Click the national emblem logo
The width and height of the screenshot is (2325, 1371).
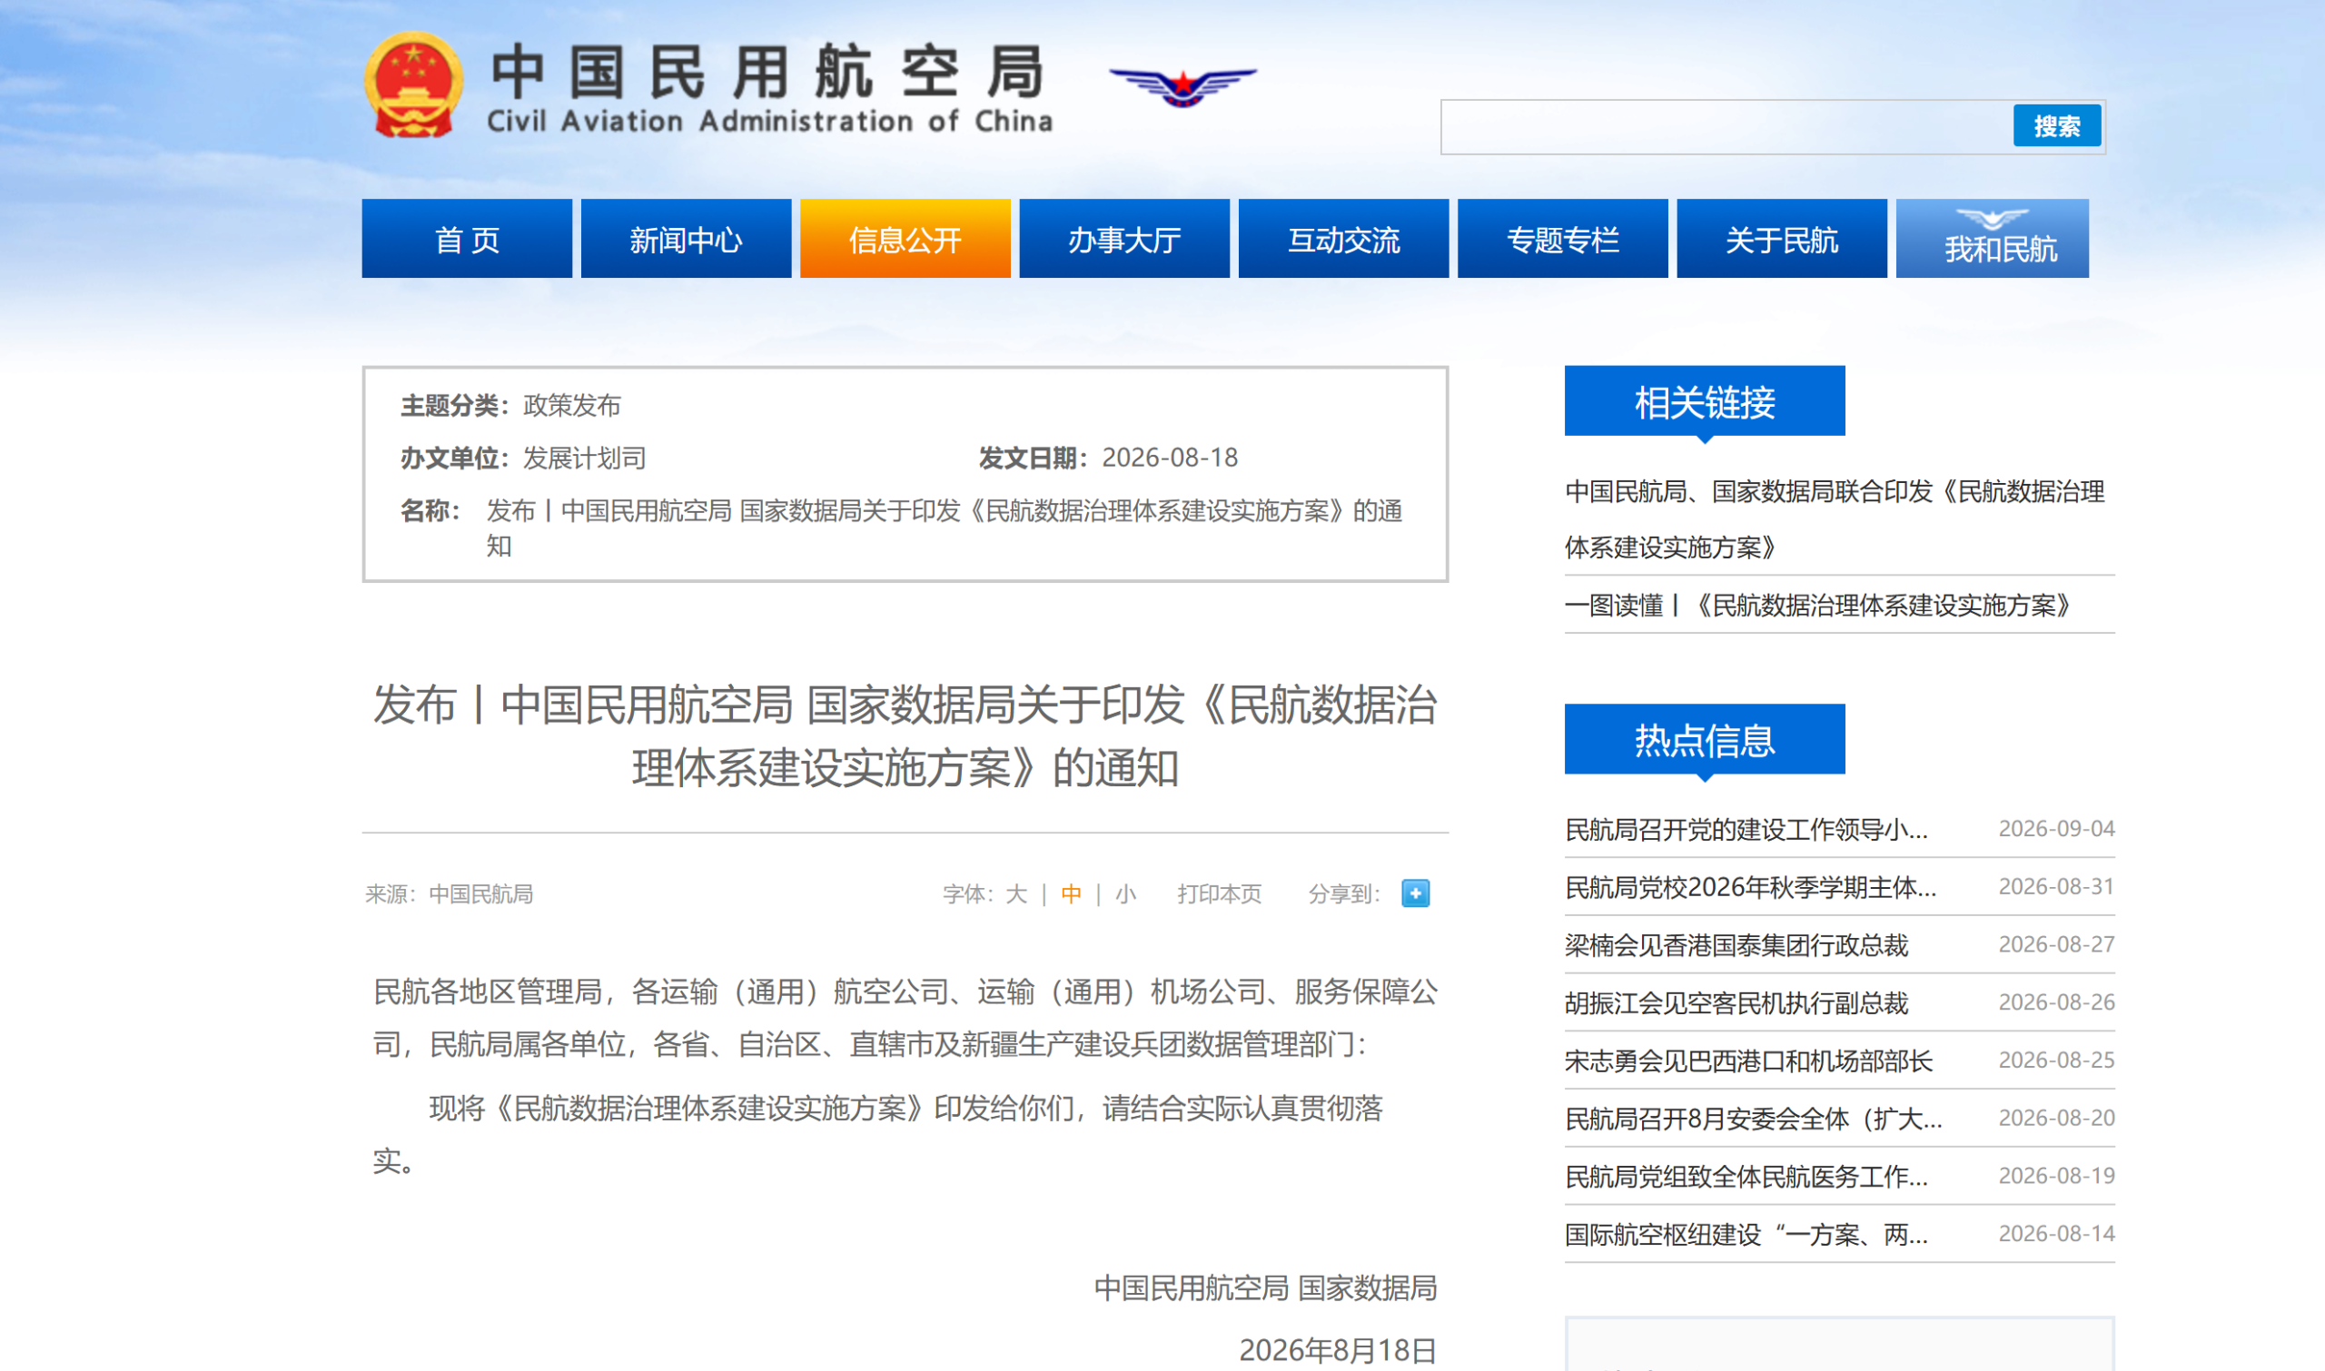(414, 85)
